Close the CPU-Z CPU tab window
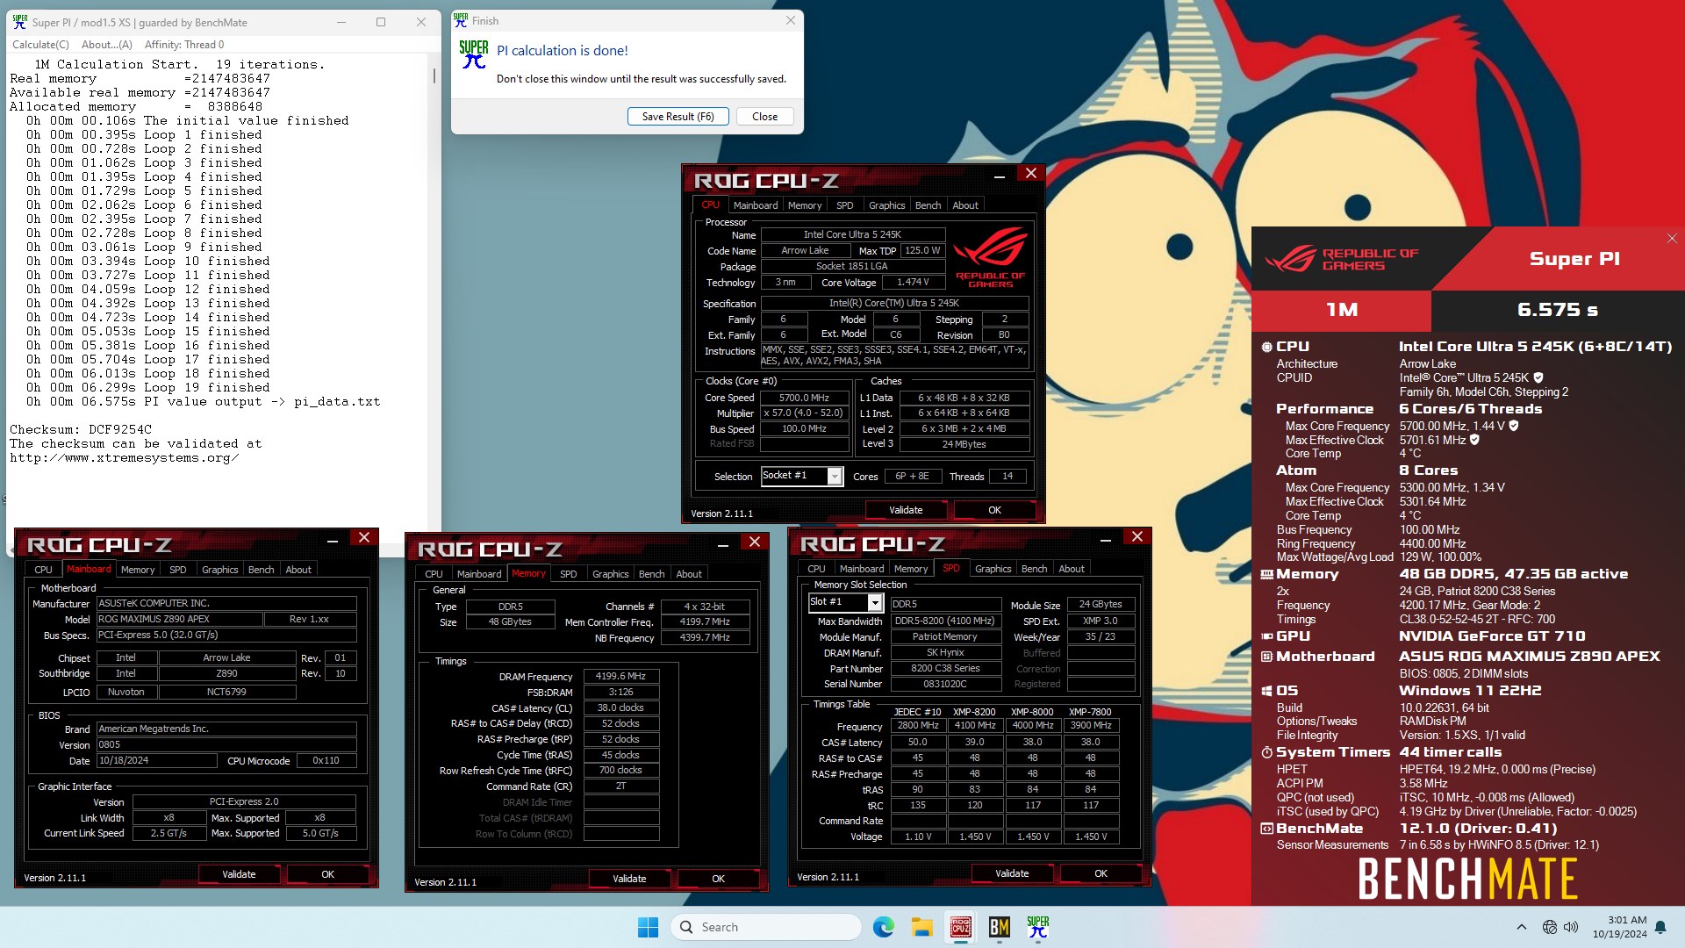Viewport: 1685px width, 948px height. coord(1031,174)
